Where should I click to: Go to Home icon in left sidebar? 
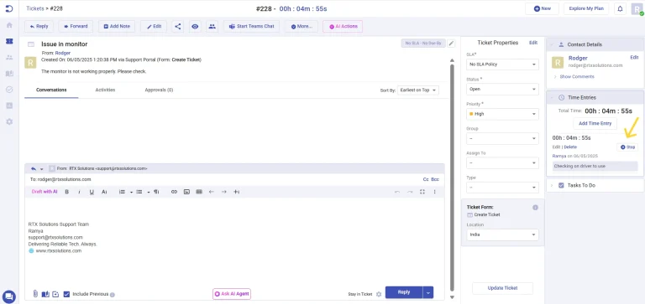[x=9, y=25]
